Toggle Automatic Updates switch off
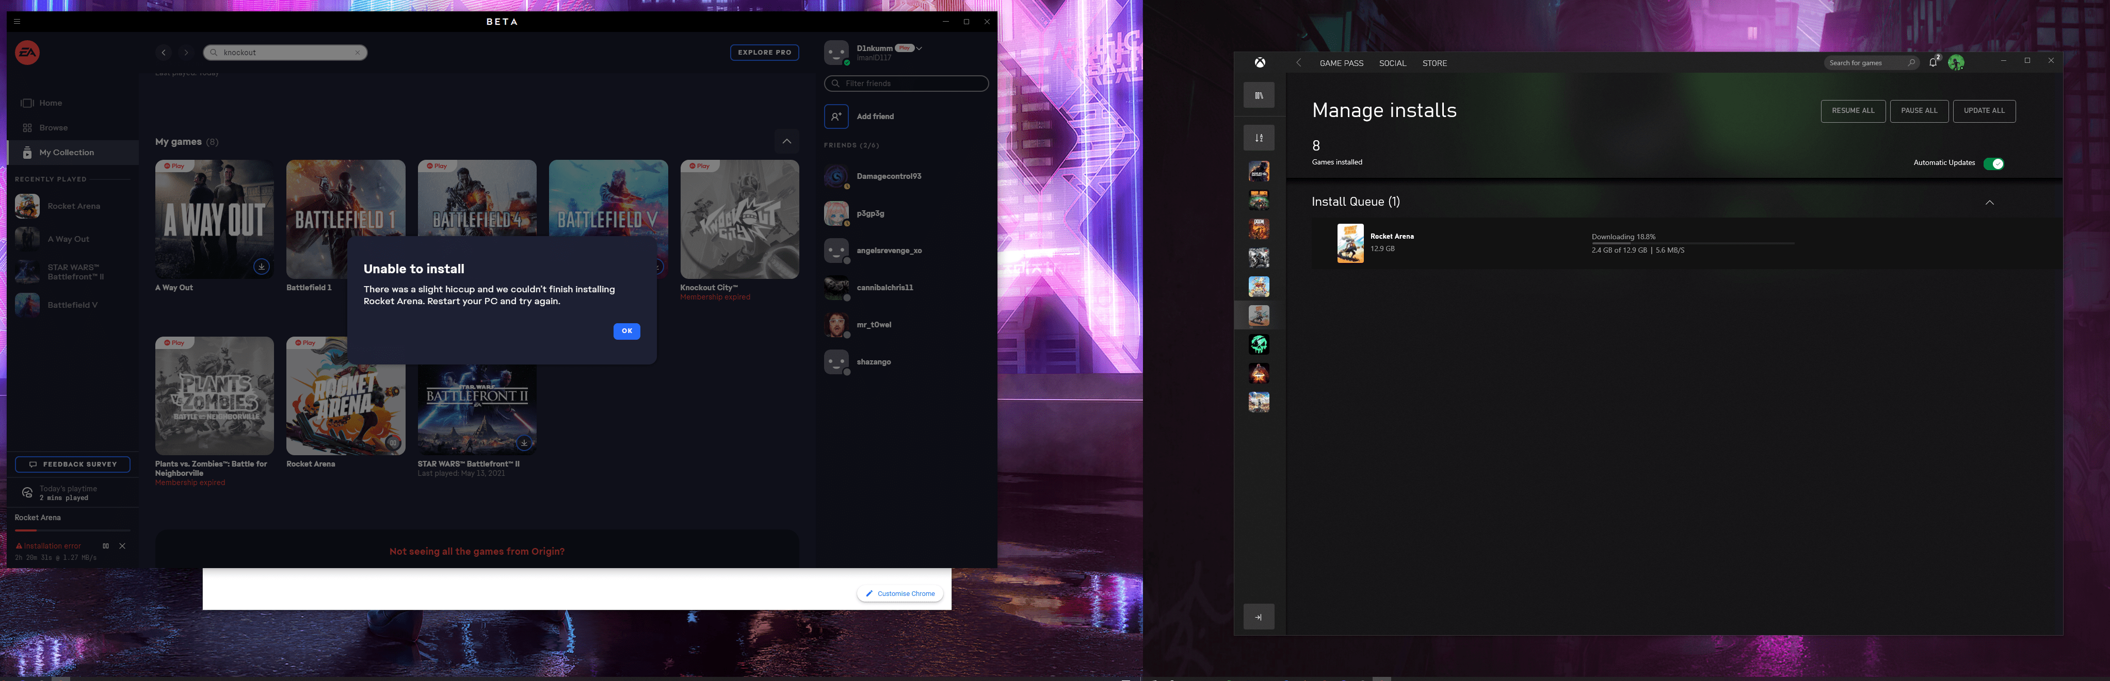The image size is (2110, 681). click(x=1993, y=164)
